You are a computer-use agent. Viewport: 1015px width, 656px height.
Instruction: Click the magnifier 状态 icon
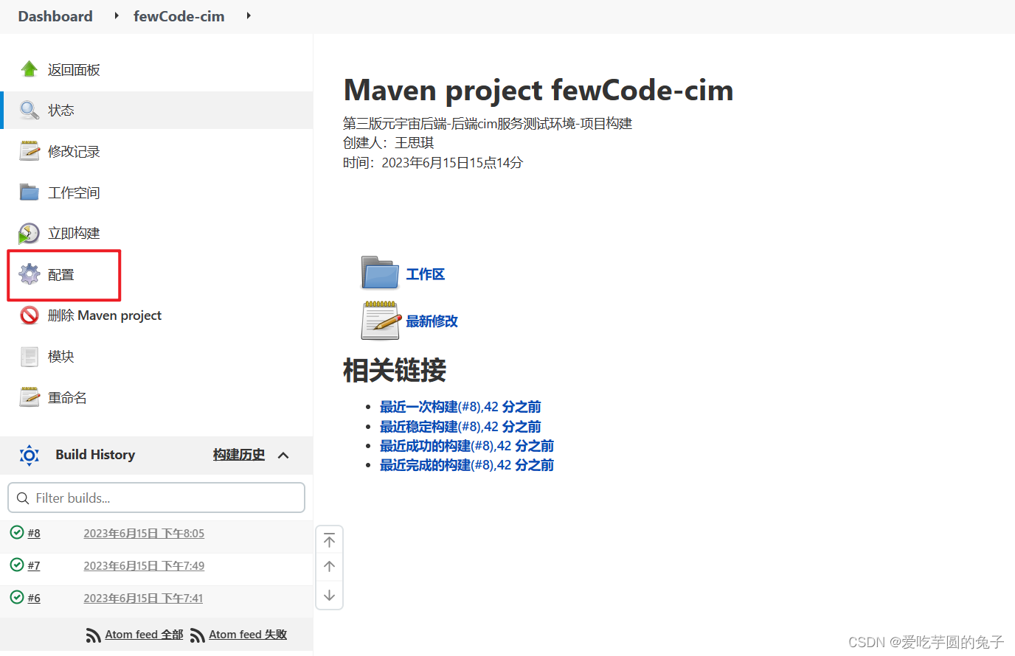[30, 111]
